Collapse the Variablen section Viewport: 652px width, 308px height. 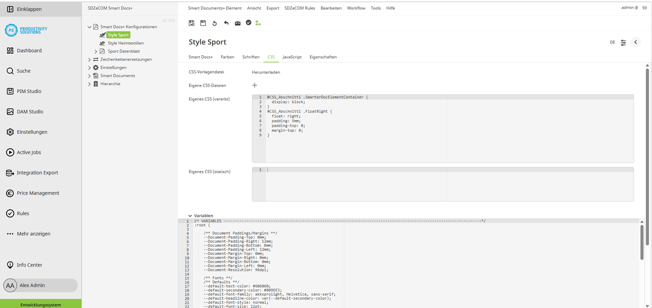[x=190, y=215]
